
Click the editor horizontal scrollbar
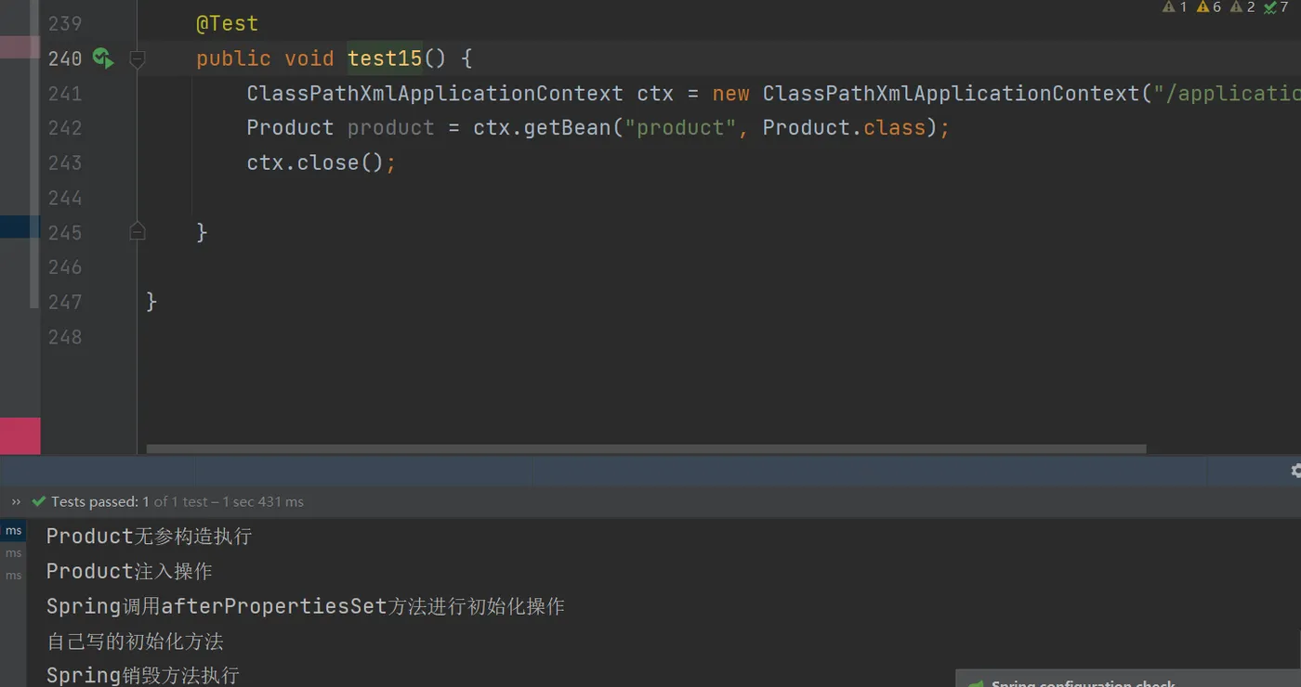point(646,449)
